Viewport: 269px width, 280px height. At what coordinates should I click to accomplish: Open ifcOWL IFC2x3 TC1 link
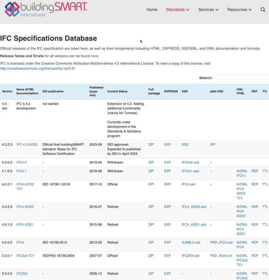click(242, 260)
